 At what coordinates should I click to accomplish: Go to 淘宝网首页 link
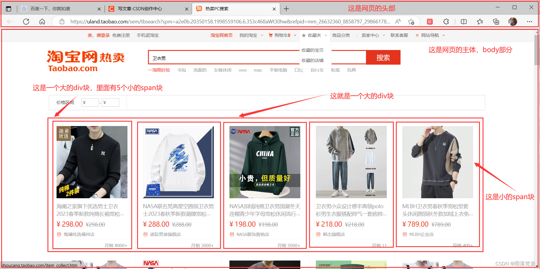click(222, 35)
